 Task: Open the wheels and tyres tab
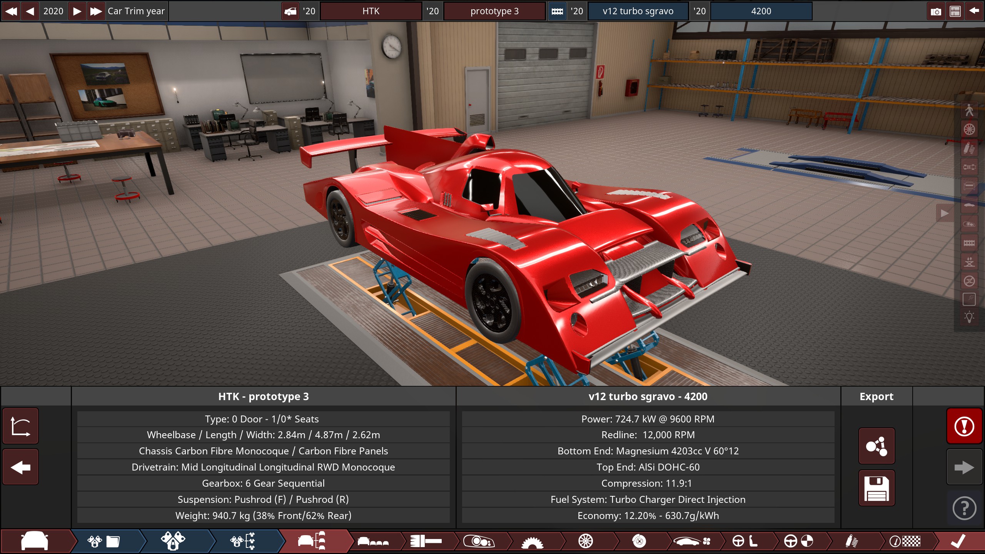[586, 541]
